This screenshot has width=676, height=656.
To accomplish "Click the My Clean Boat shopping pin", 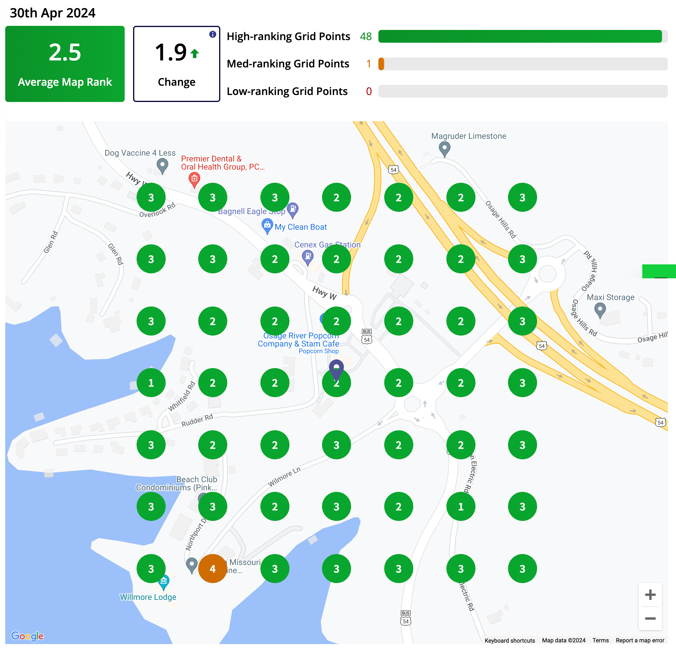I will pyautogui.click(x=267, y=227).
